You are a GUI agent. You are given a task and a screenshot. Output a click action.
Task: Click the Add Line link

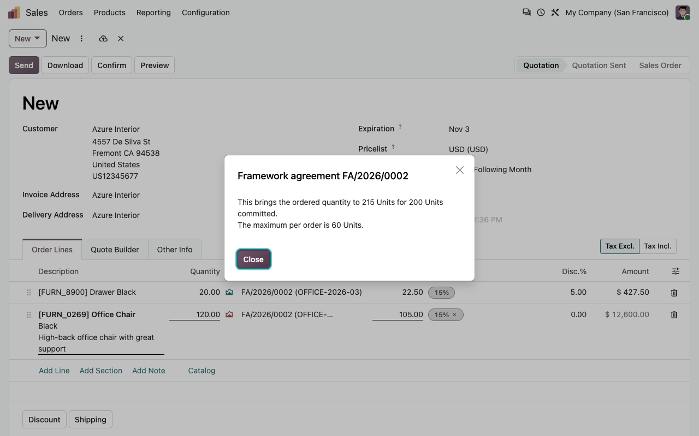pyautogui.click(x=54, y=371)
